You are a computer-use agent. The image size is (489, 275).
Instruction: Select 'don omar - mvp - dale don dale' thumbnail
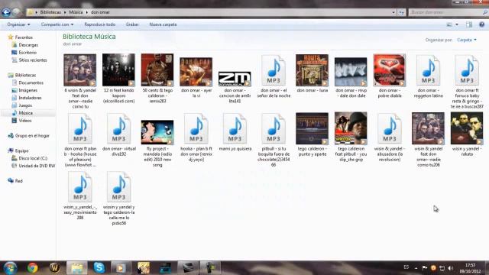click(351, 72)
